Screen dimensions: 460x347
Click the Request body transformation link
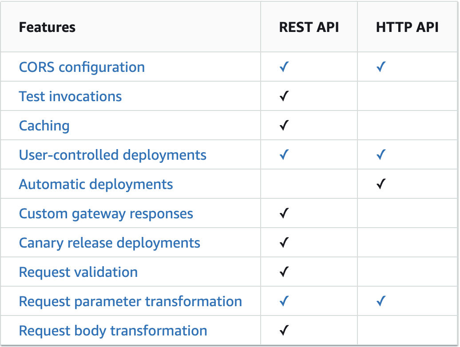113,331
